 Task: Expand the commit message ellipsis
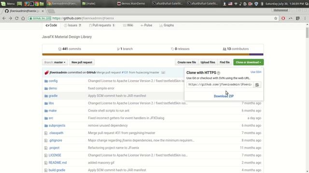click(163, 73)
